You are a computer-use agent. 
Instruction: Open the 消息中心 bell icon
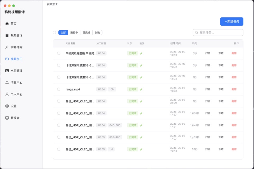coord(7,82)
